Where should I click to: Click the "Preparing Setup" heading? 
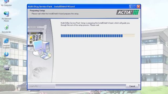click(x=37, y=10)
